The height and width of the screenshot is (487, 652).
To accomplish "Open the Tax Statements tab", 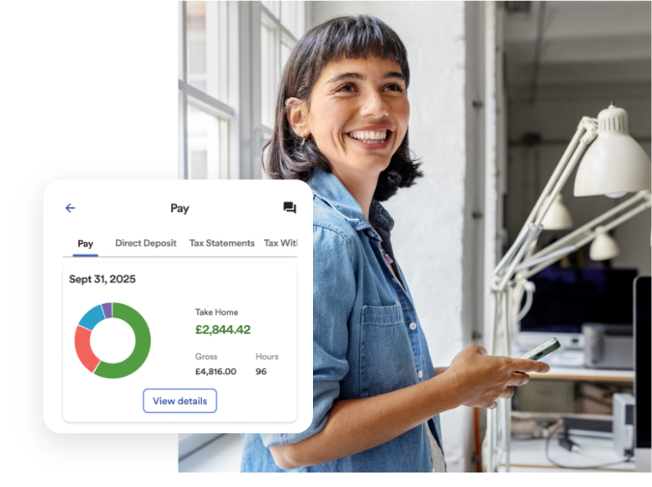I will (222, 243).
